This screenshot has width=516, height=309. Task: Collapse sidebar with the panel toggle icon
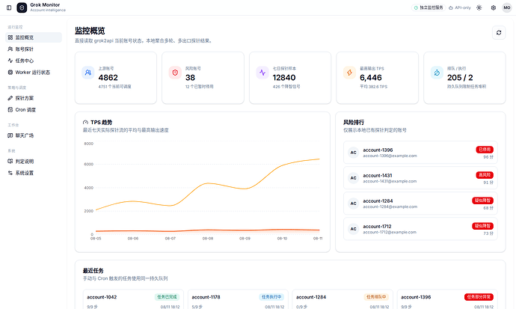pos(9,7)
